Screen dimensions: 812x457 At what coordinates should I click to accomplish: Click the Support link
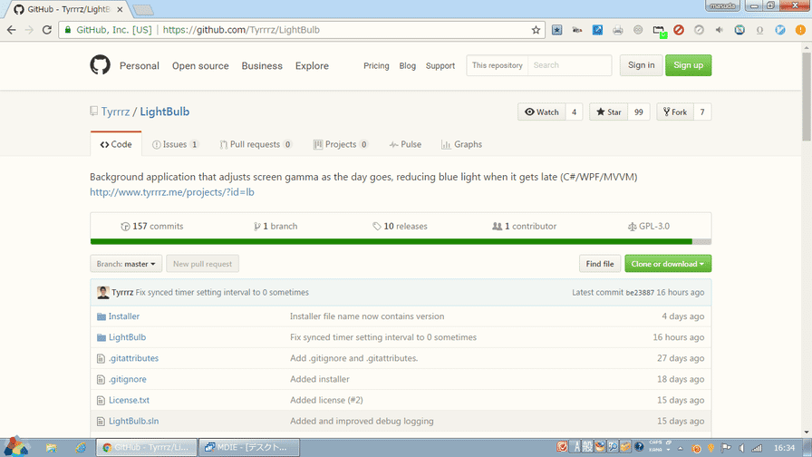(x=440, y=66)
